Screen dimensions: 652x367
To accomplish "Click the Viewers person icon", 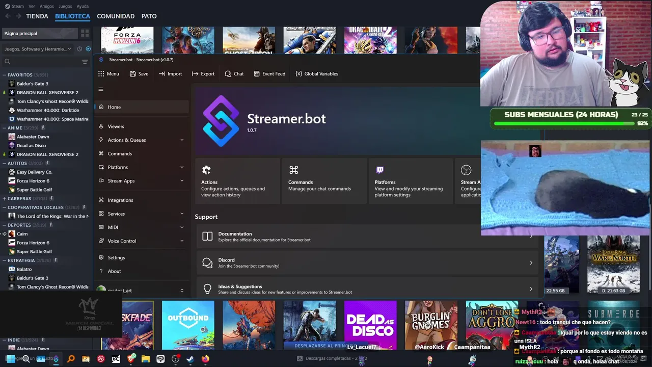I will pyautogui.click(x=101, y=126).
